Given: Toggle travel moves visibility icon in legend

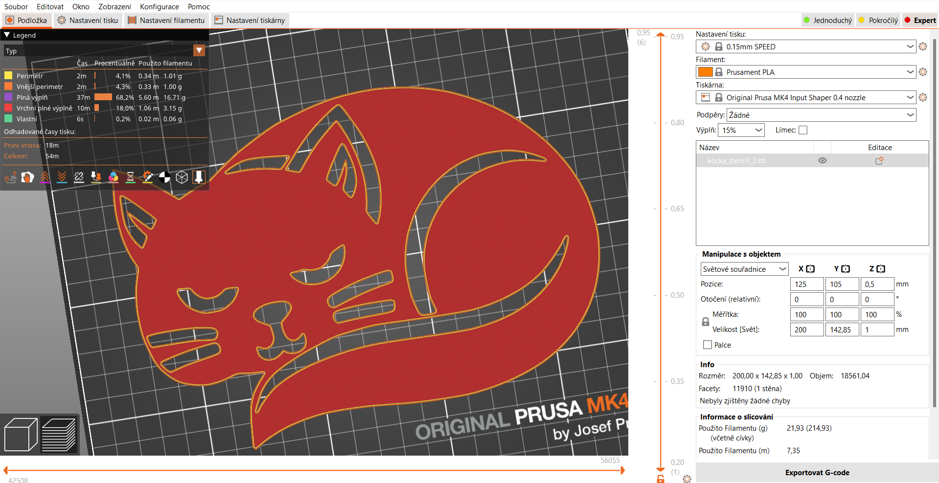Looking at the screenshot, I should 11,177.
